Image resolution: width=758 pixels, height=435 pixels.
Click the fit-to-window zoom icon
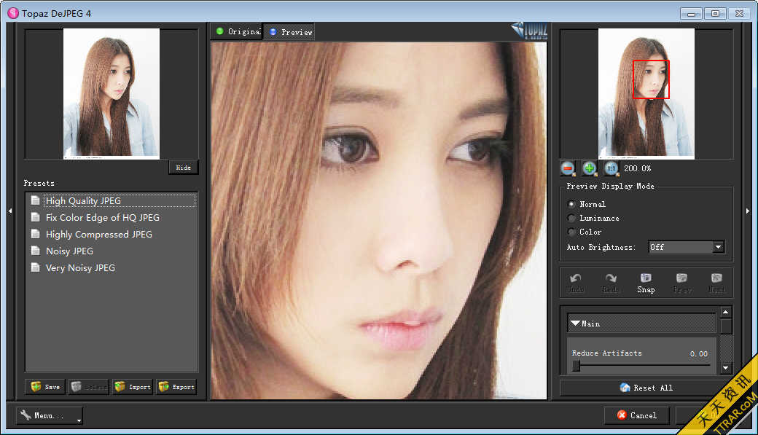(x=611, y=168)
